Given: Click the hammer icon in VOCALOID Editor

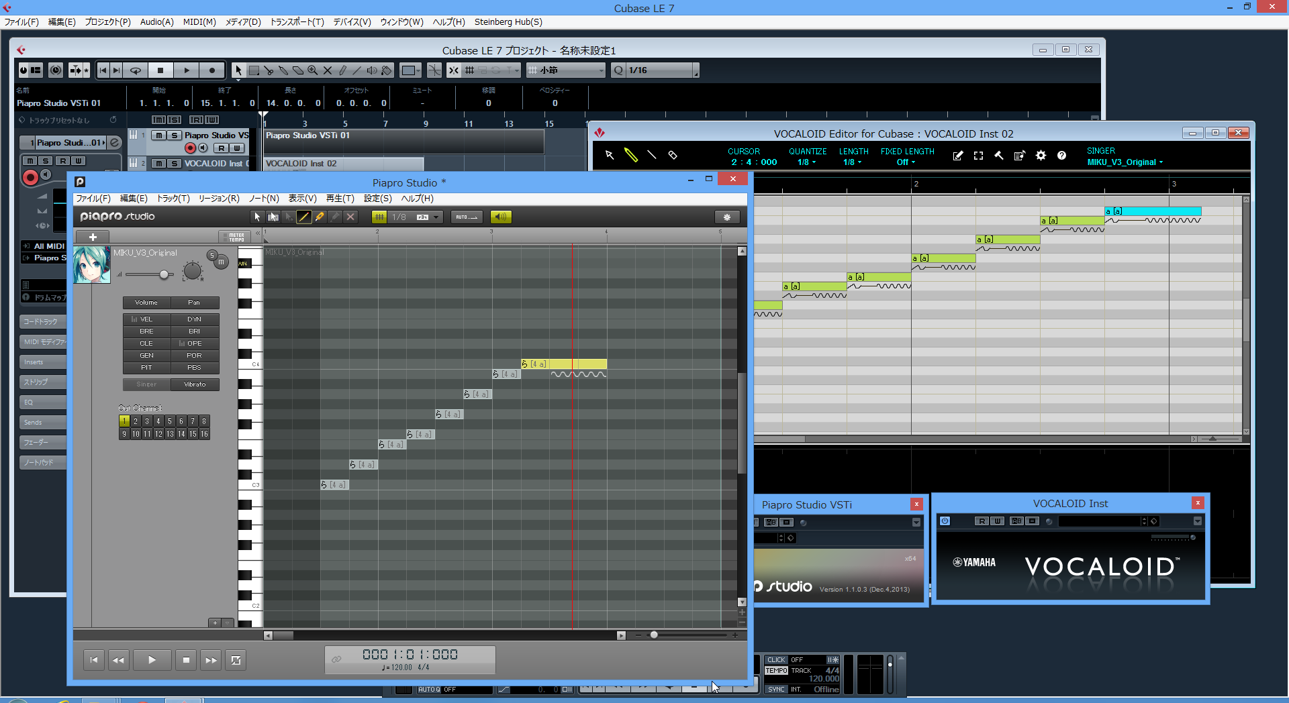Looking at the screenshot, I should 999,156.
